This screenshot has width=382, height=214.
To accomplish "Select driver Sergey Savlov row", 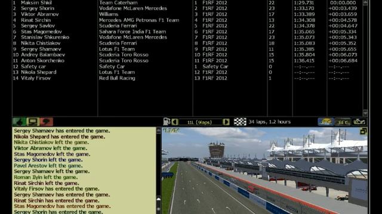I will point(38,26).
